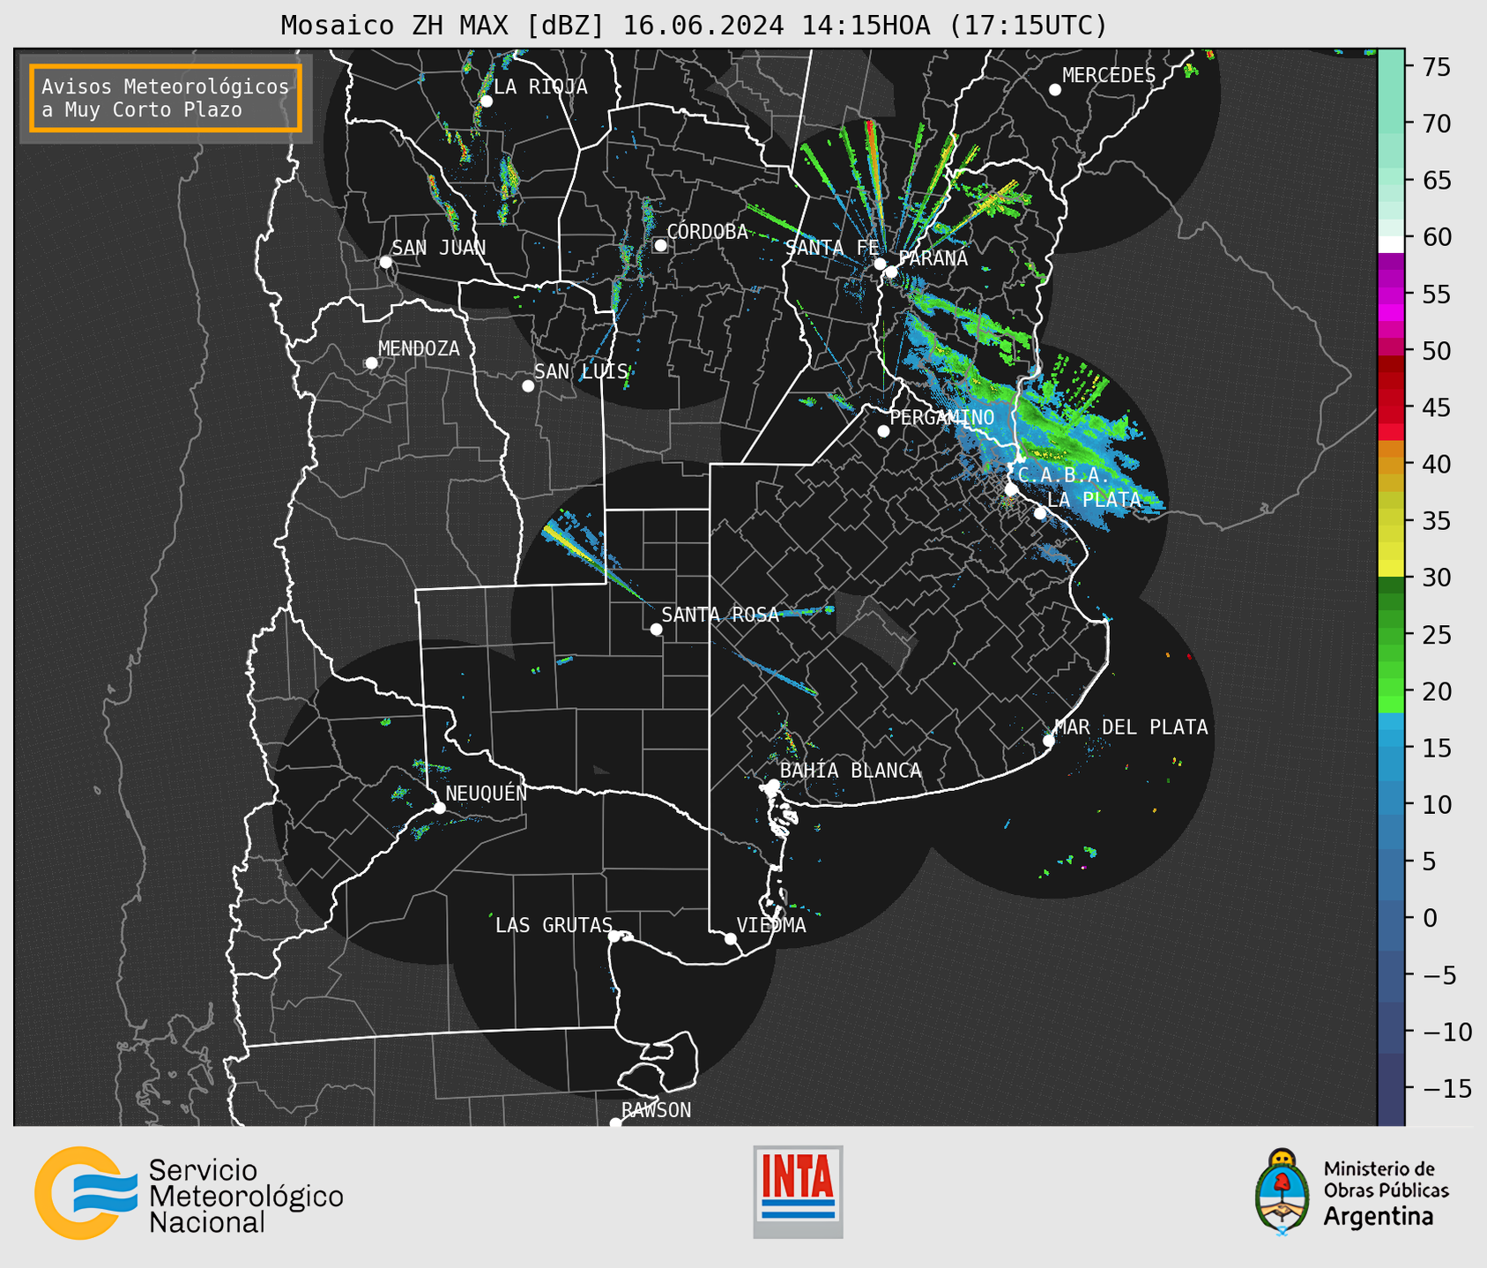Click the MERCEDES city marker dot

click(1055, 90)
